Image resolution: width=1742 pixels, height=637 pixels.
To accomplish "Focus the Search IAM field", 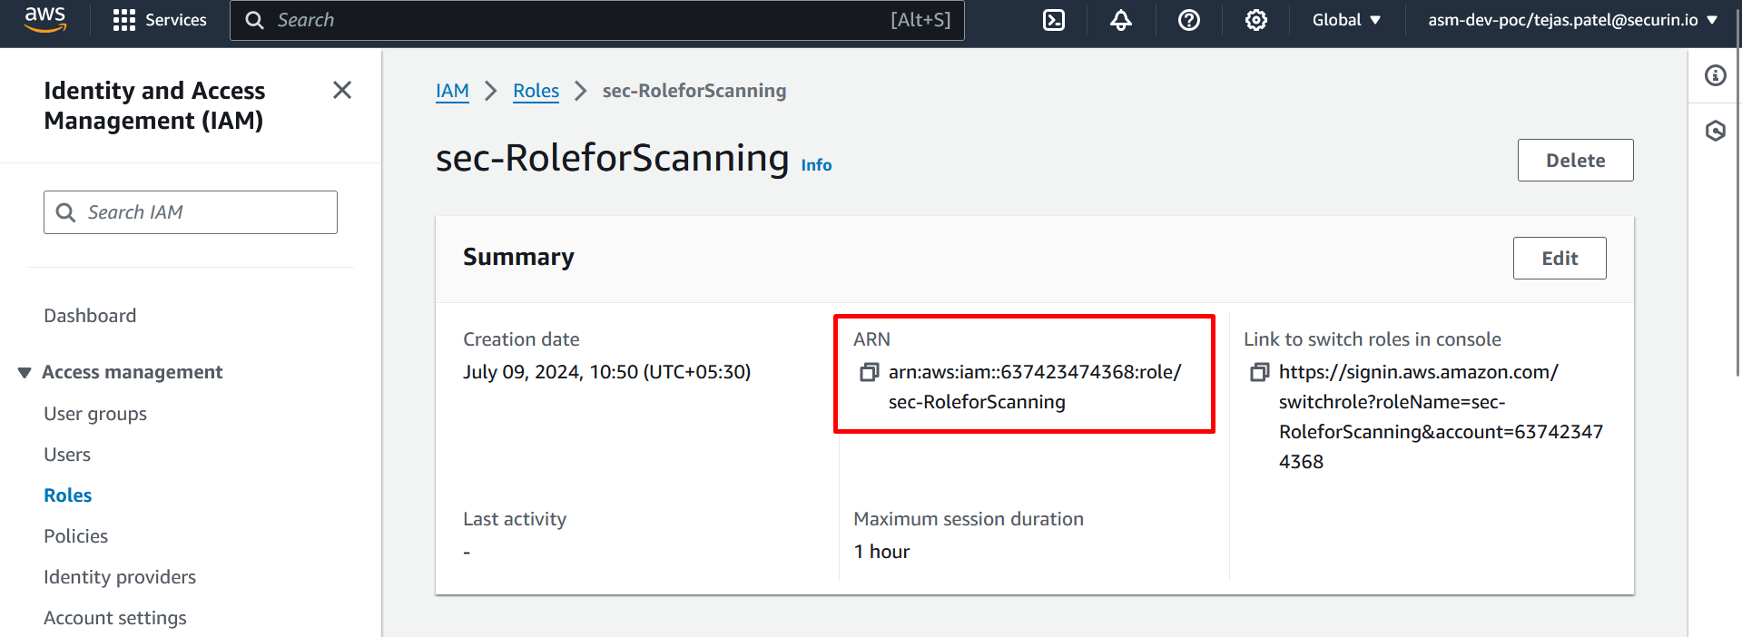I will [x=191, y=212].
